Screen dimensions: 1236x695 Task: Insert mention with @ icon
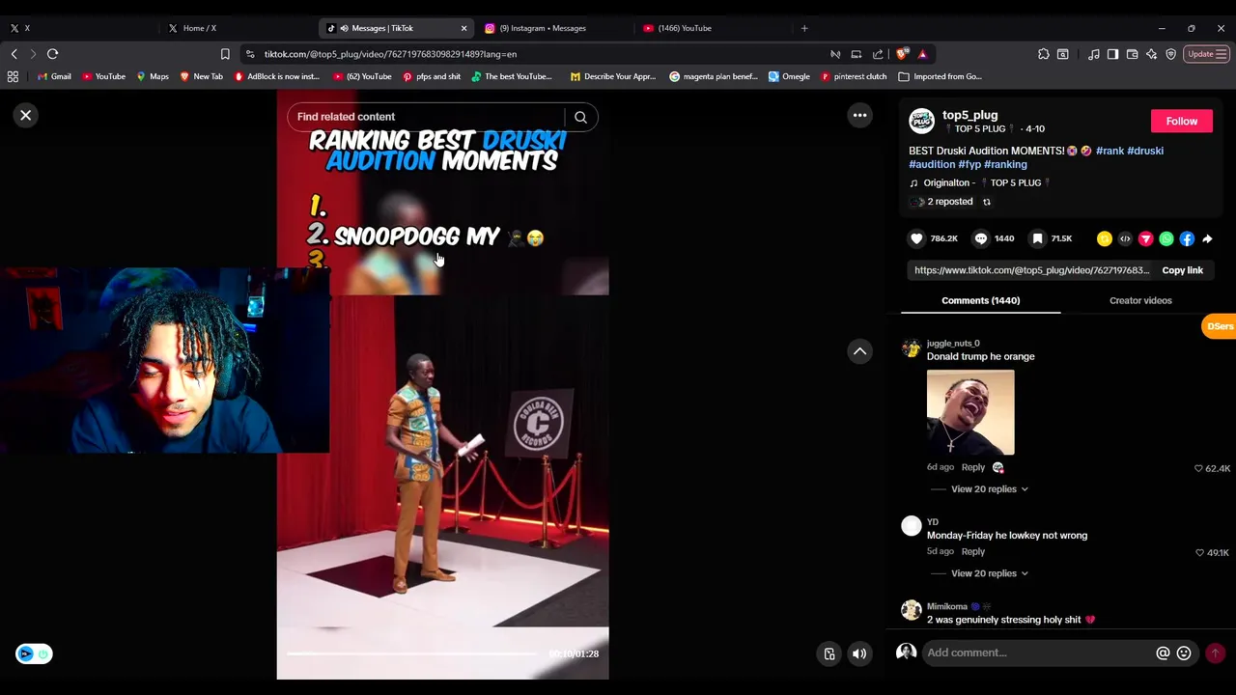point(1163,653)
